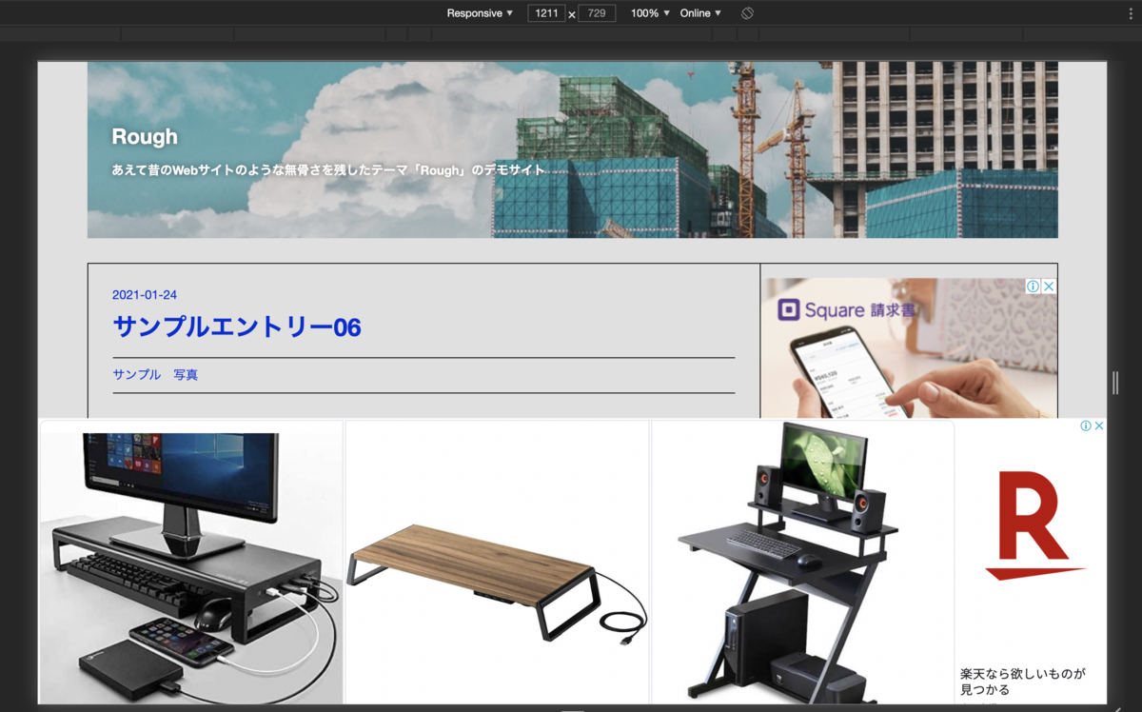Click the sidebar ad info icon
The width and height of the screenshot is (1142, 712).
[x=1033, y=287]
